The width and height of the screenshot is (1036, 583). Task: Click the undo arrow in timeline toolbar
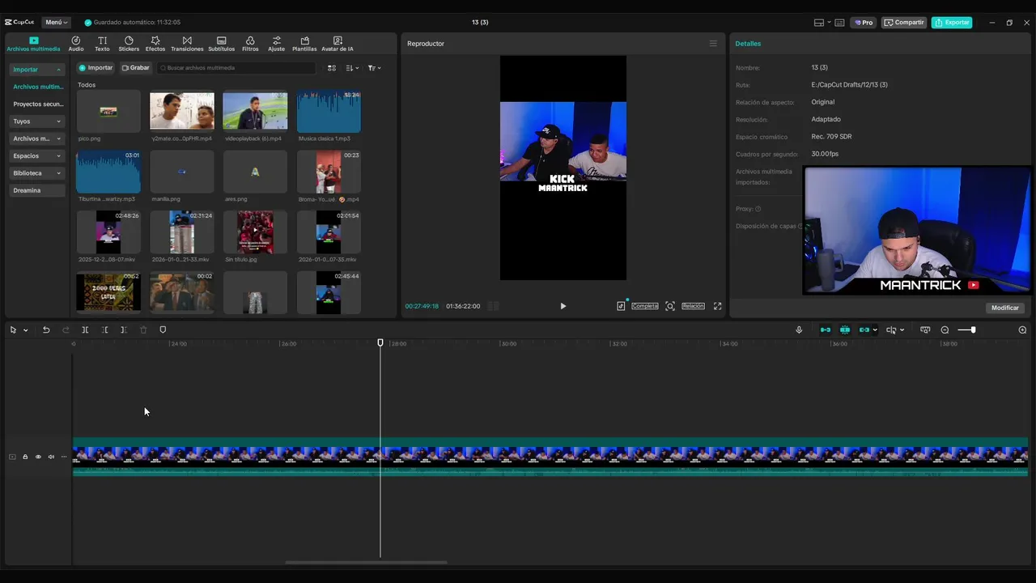coord(46,330)
